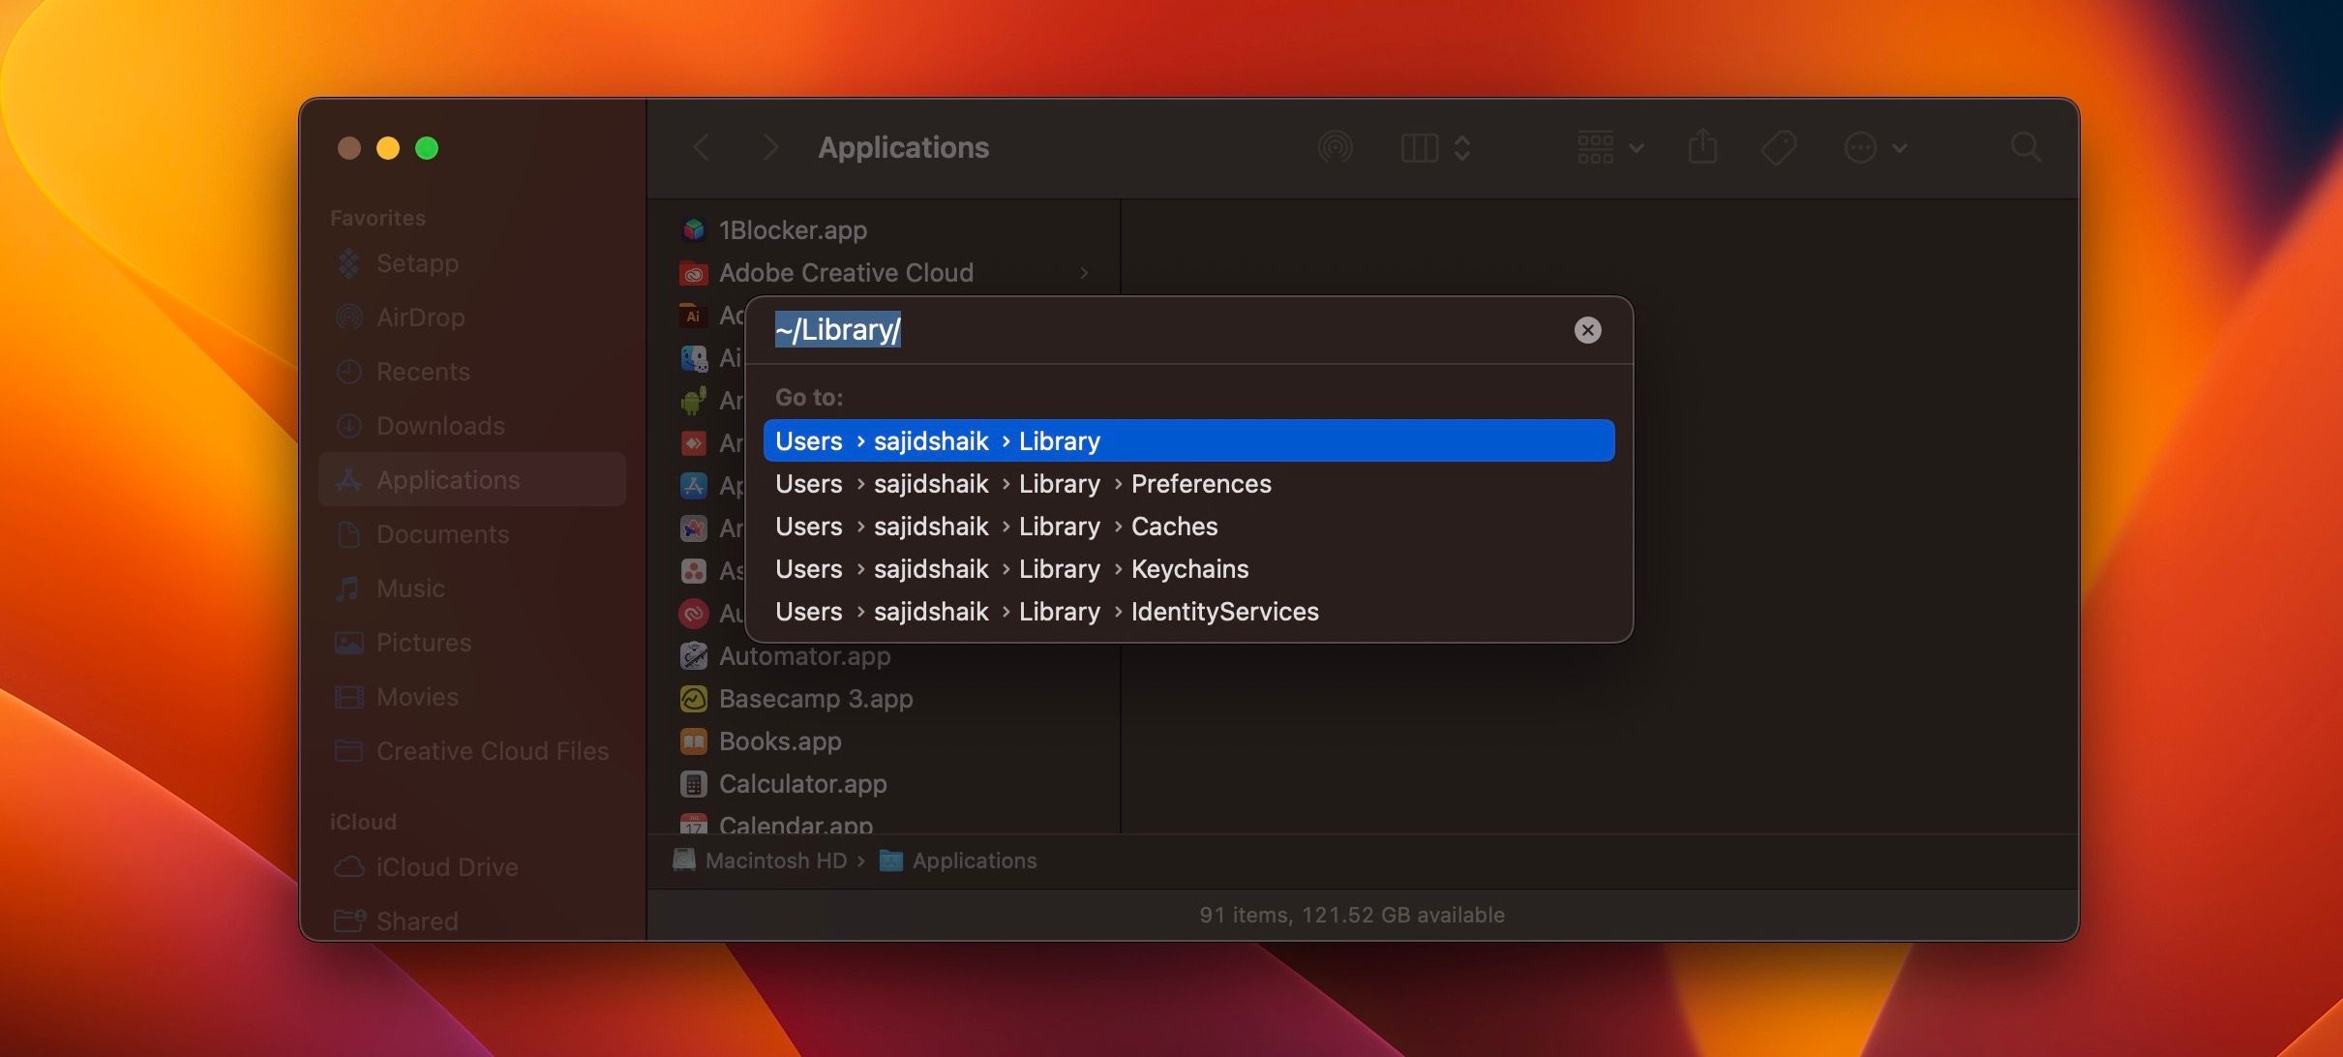
Task: Click the Music note sidebar icon
Action: pos(348,589)
